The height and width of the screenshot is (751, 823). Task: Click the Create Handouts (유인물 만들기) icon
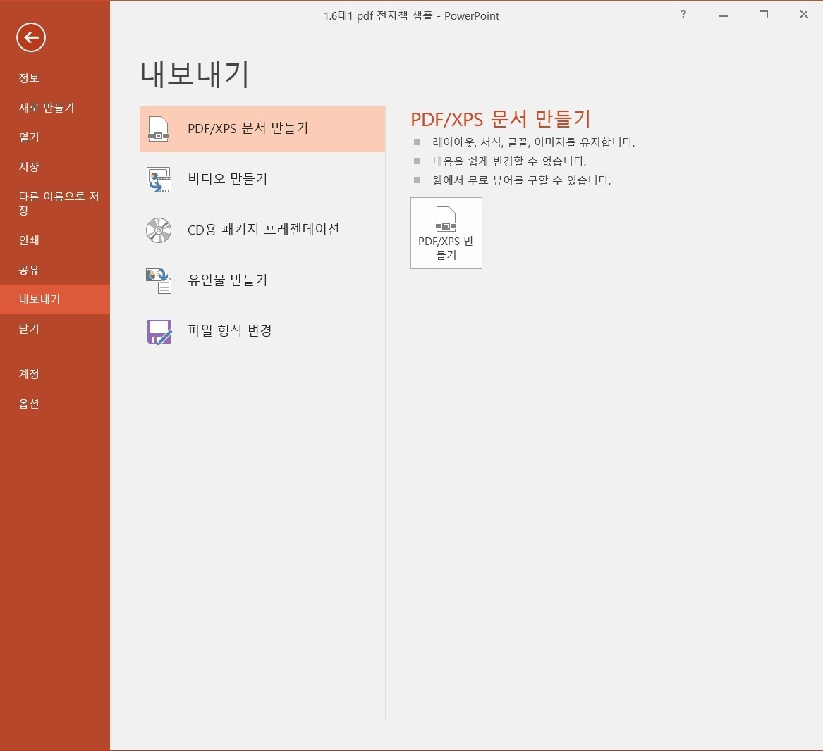158,280
